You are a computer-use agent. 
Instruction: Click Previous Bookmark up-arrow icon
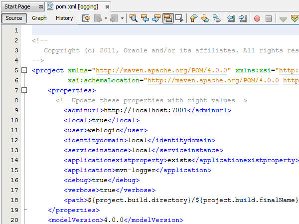pyautogui.click(x=193, y=18)
